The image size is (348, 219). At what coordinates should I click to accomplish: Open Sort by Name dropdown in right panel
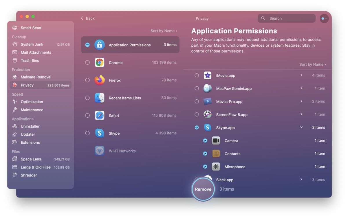(x=313, y=65)
